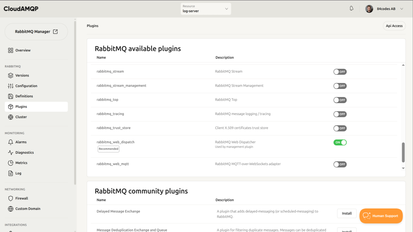Click the Diagnostics pulse icon

[11, 152]
